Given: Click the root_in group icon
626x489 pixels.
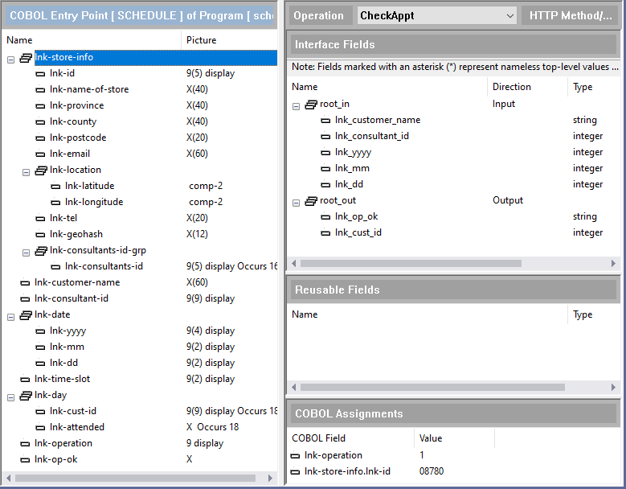Looking at the screenshot, I should coord(312,104).
